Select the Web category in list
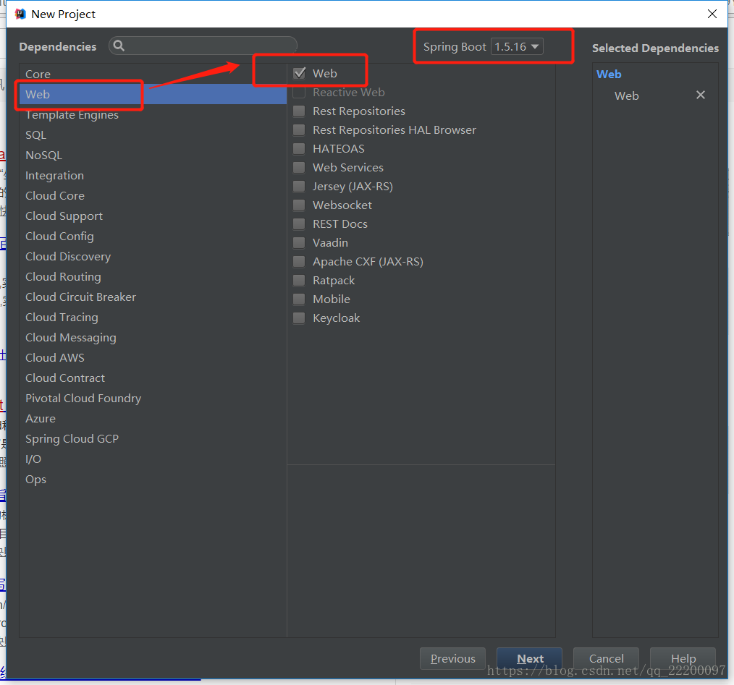Image resolution: width=734 pixels, height=685 pixels. (x=153, y=94)
